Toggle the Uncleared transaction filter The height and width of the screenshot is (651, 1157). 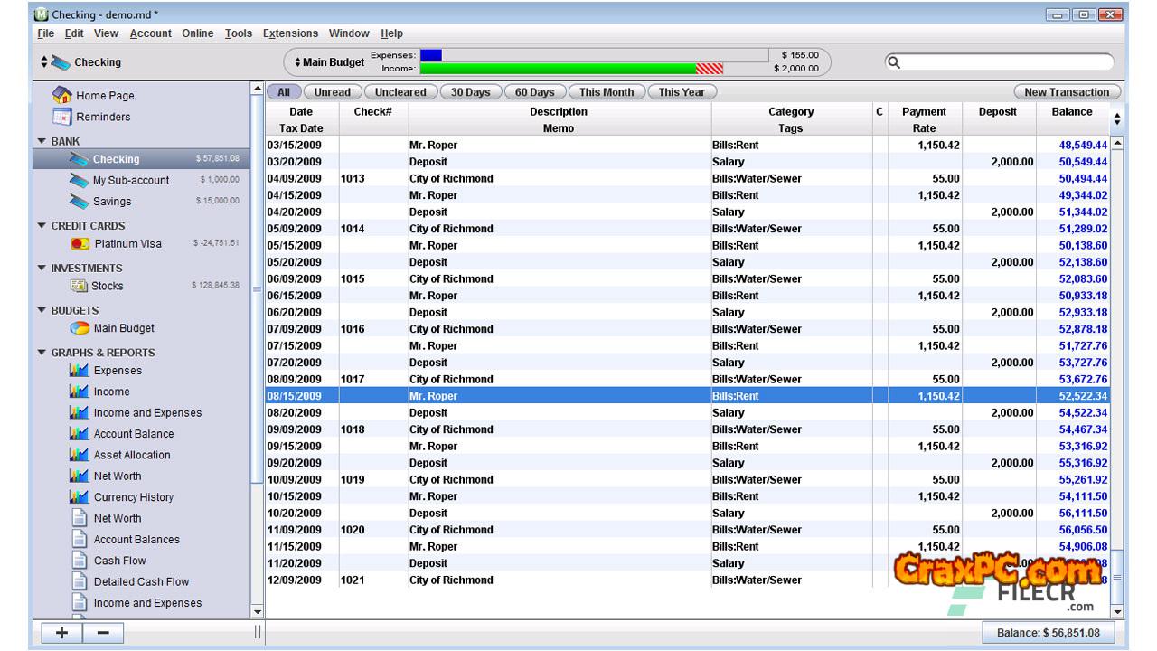pos(400,92)
